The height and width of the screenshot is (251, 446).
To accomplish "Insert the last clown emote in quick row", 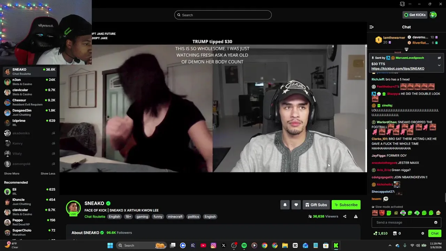I will [x=438, y=213].
